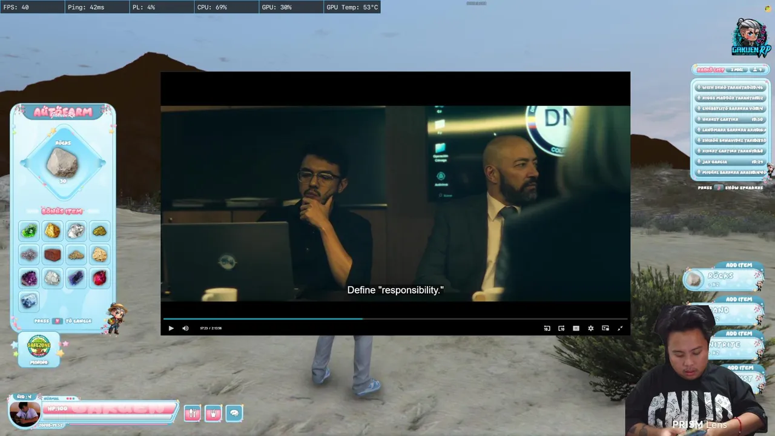Click the GPU Temp: 53°C readout
Image resolution: width=775 pixels, height=436 pixels.
pyautogui.click(x=352, y=7)
